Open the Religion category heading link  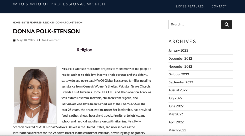tap(84, 50)
